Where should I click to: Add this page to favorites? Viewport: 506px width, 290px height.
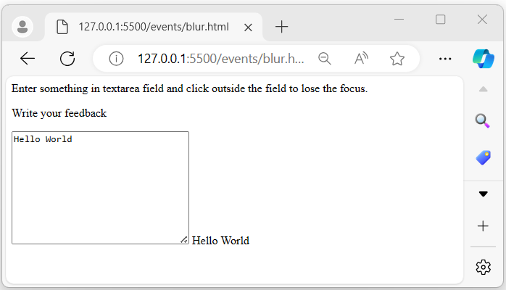pyautogui.click(x=397, y=59)
